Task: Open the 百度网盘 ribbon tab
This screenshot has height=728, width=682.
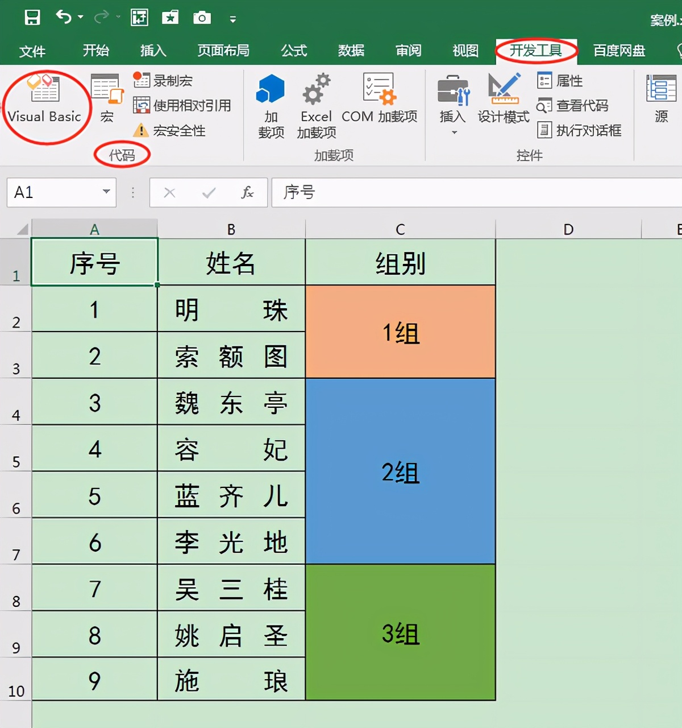Action: click(x=618, y=51)
